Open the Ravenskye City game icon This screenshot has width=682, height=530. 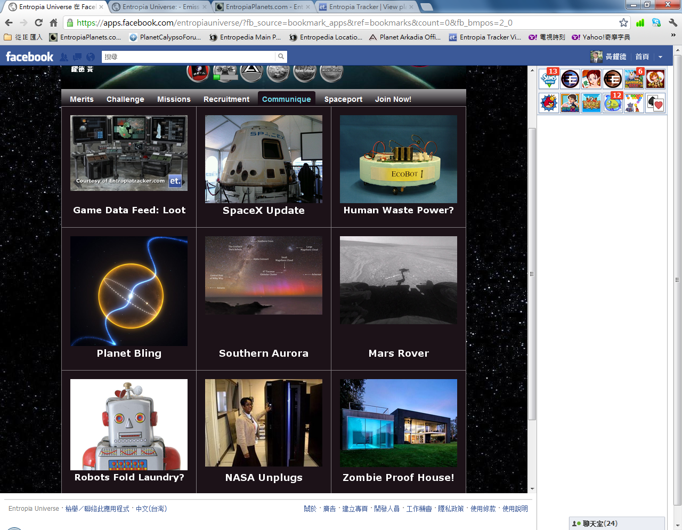[x=634, y=79]
